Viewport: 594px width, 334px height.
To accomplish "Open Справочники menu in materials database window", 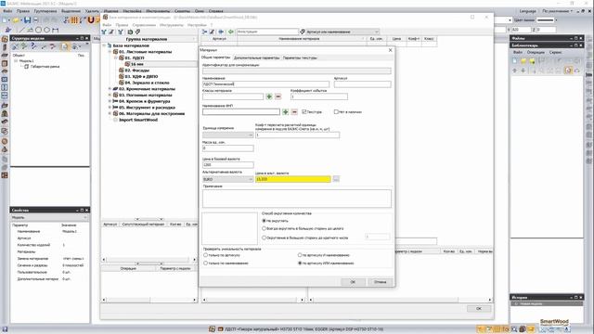I will point(144,25).
